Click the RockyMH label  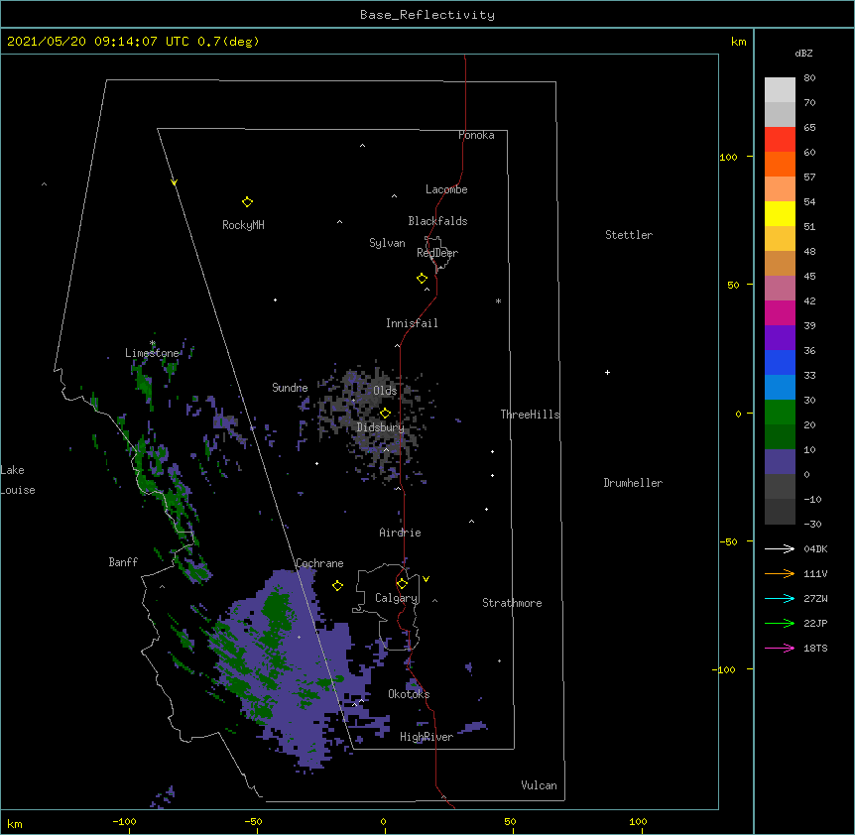tap(243, 225)
